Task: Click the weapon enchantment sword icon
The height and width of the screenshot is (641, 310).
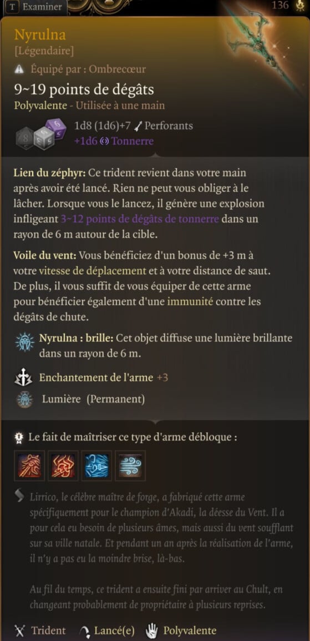Action: pyautogui.click(x=24, y=378)
